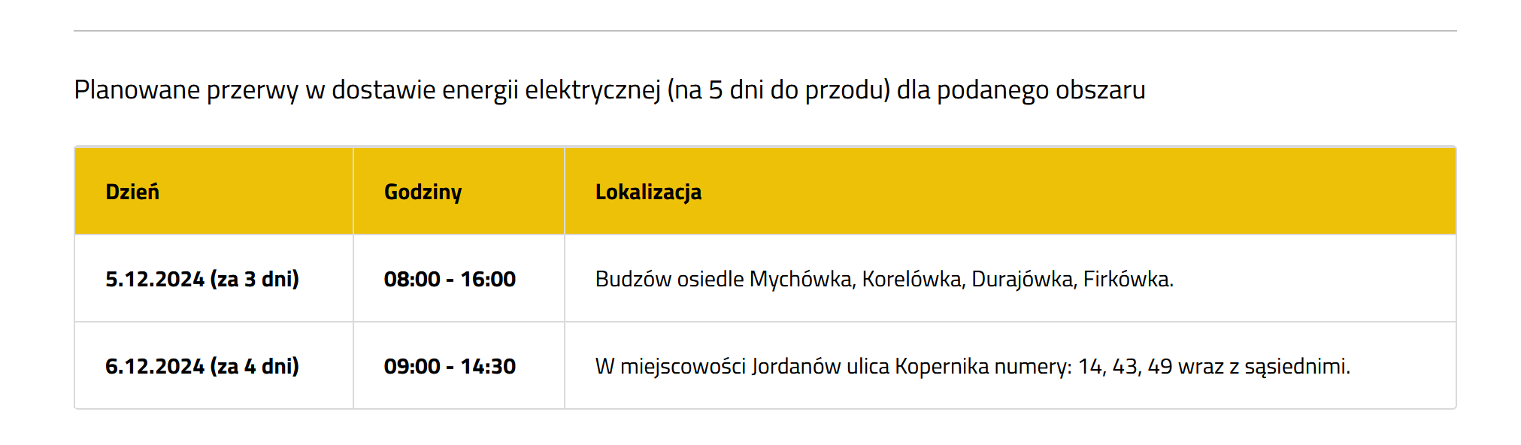Click the Godziny column header
This screenshot has width=1521, height=445.
(423, 192)
